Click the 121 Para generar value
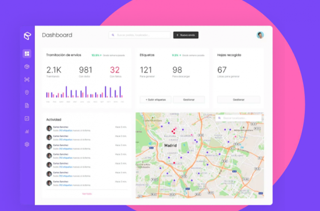The image size is (320, 211). click(x=146, y=70)
